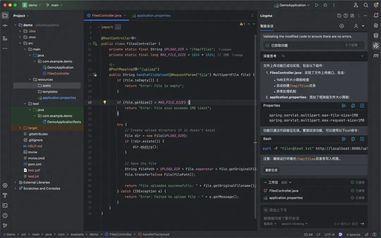The width and height of the screenshot is (381, 238).
Task: Open Database tool window icon
Action: click(376, 36)
